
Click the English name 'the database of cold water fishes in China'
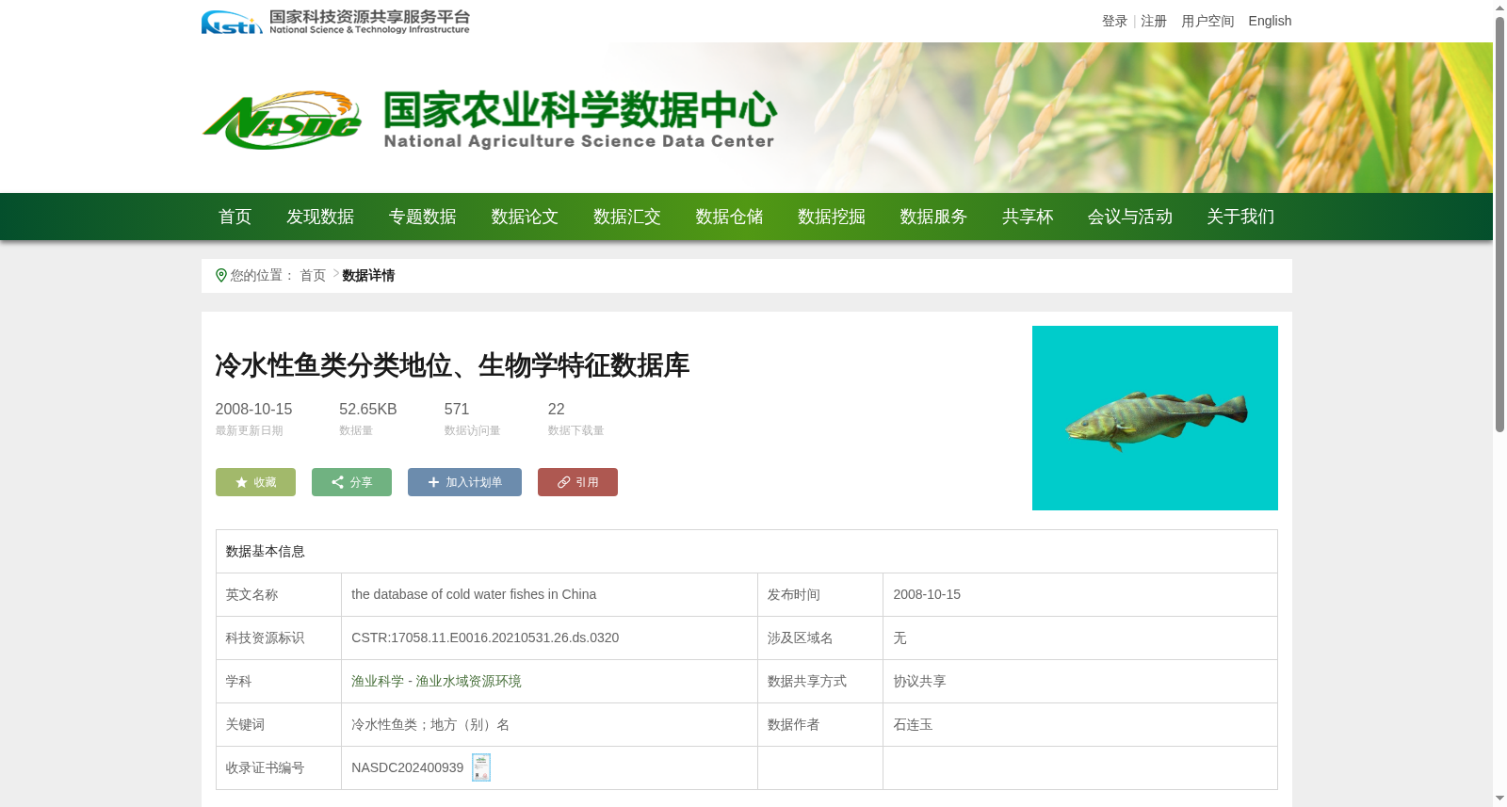tap(474, 594)
